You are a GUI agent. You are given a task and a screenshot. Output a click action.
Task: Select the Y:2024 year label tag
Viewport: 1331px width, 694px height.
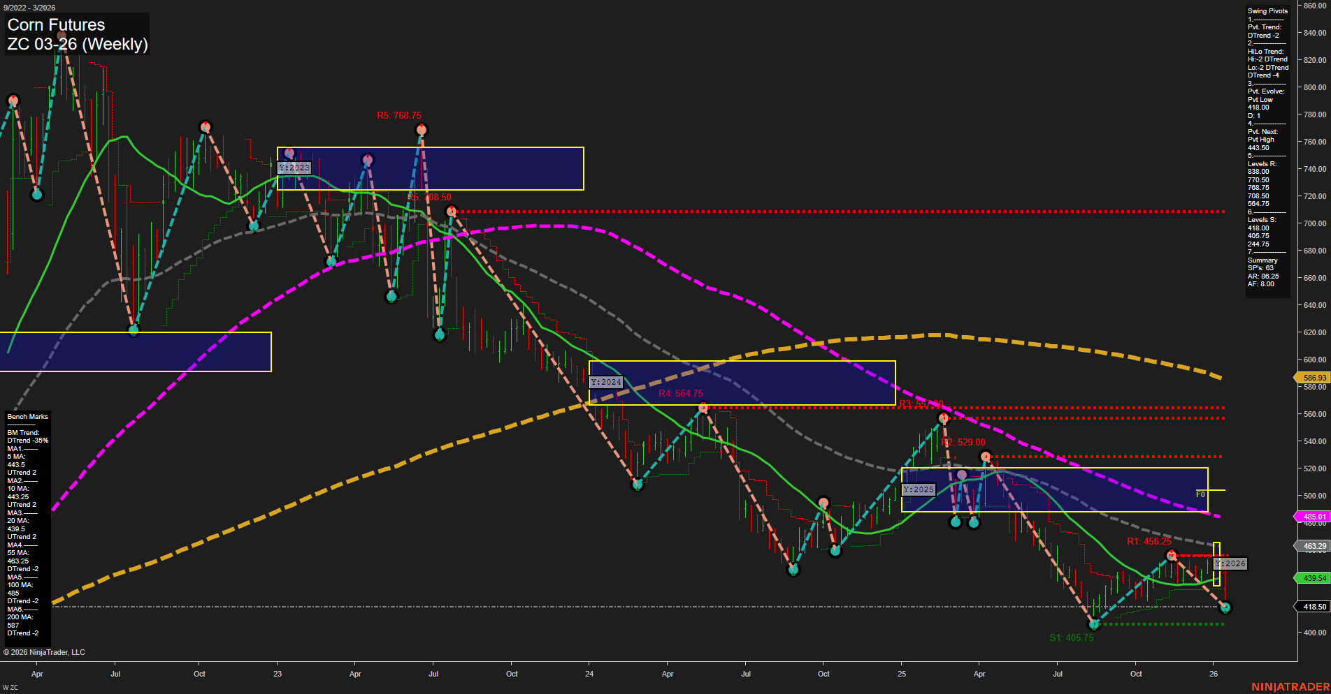pyautogui.click(x=605, y=382)
